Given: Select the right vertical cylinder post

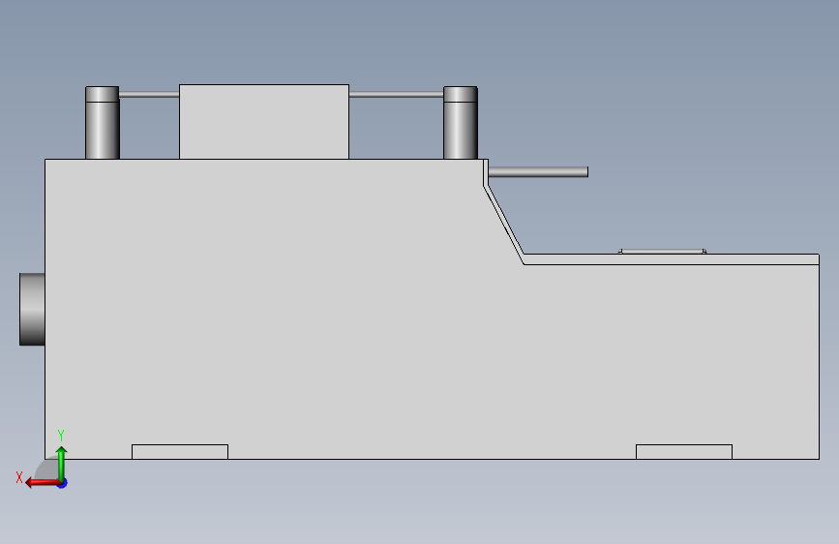Looking at the screenshot, I should tap(461, 123).
